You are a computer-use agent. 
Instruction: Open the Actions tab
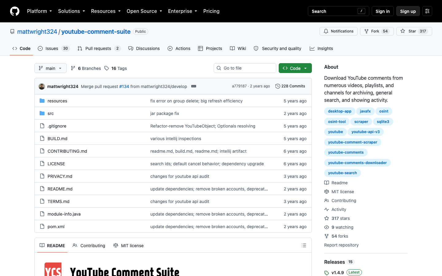pyautogui.click(x=179, y=48)
